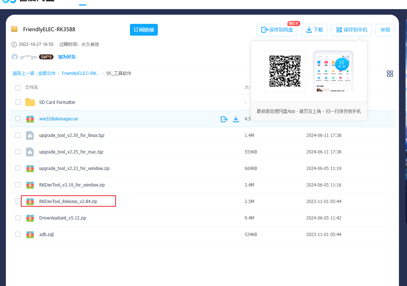This screenshot has width=407, height=286.
Task: Click the 文件名 column header
Action: pos(32,87)
